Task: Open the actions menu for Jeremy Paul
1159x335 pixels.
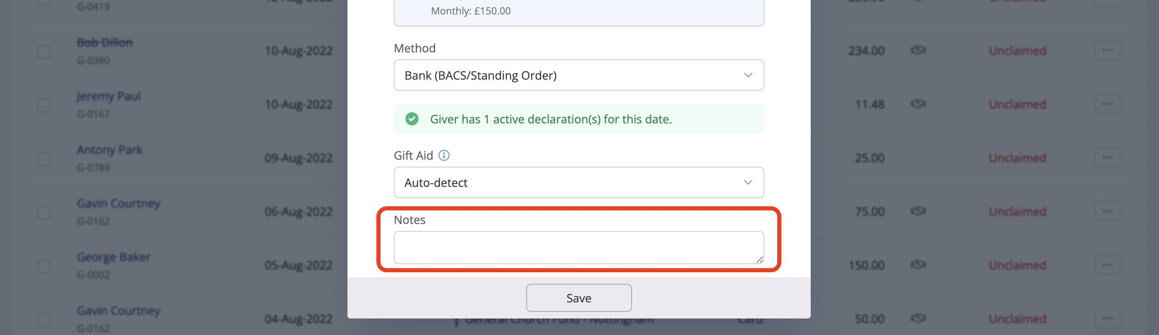Action: pyautogui.click(x=1108, y=104)
